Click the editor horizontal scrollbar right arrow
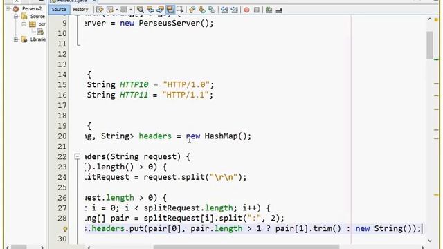Image resolution: width=443 pixels, height=249 pixels. pyautogui.click(x=423, y=248)
